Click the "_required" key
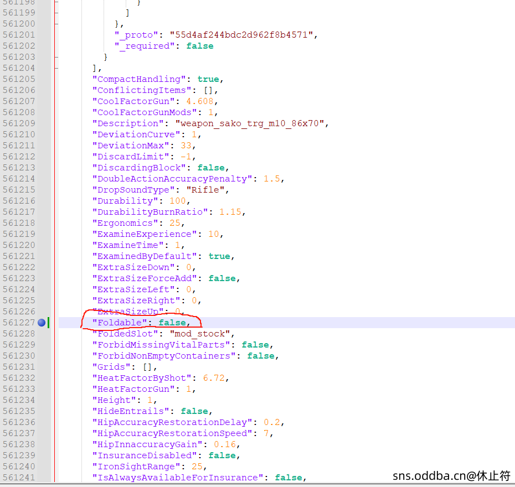Screen dimensions: 515x487 [x=145, y=46]
